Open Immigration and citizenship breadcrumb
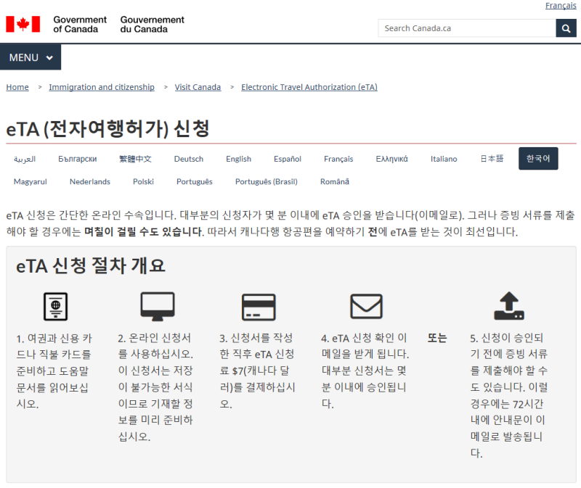 [x=102, y=87]
